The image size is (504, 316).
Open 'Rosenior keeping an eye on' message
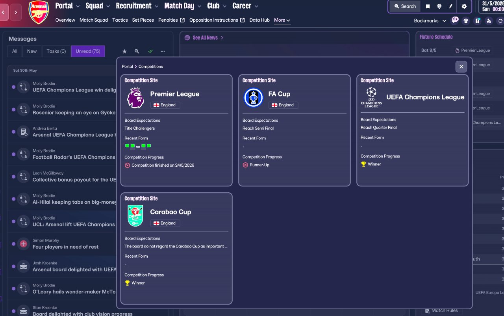[75, 113]
